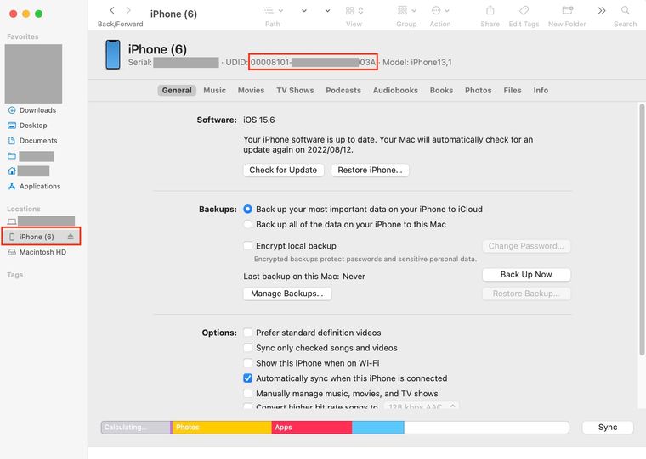Enable Show this iPhone when on Wi-Fi
646x459 pixels.
[x=247, y=363]
